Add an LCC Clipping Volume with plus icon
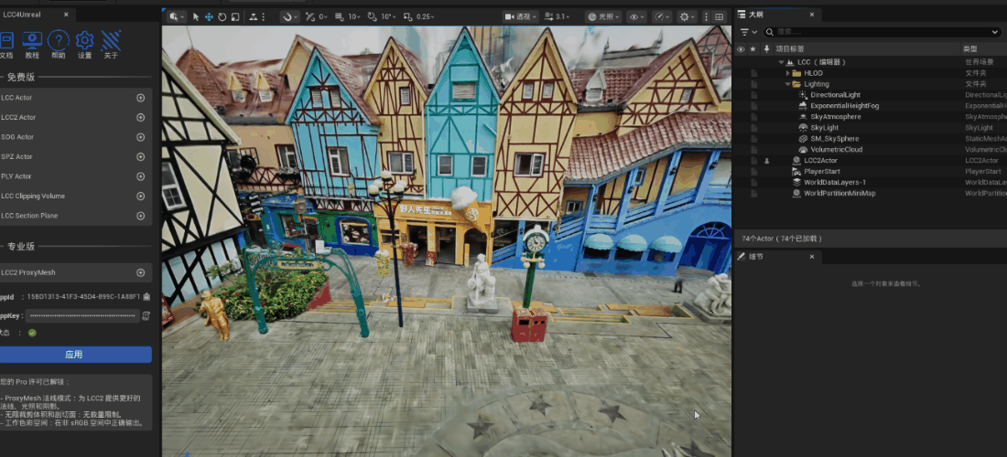This screenshot has width=1007, height=457. click(141, 197)
